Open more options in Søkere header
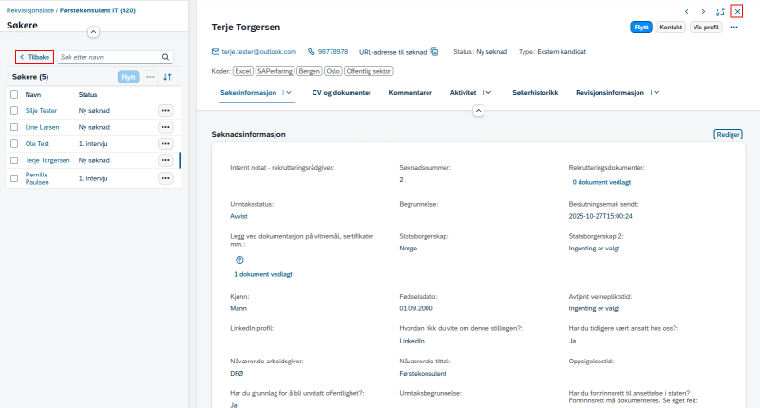 point(150,77)
